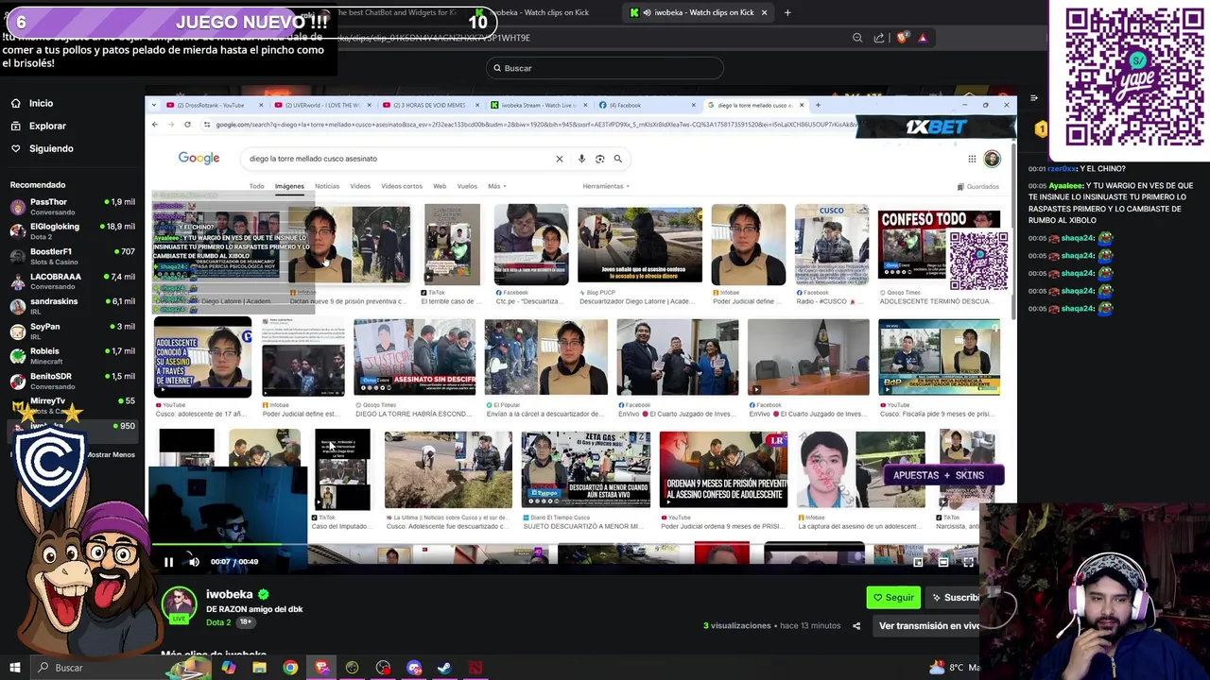Click the Google logo
This screenshot has width=1210, height=680.
(x=199, y=159)
